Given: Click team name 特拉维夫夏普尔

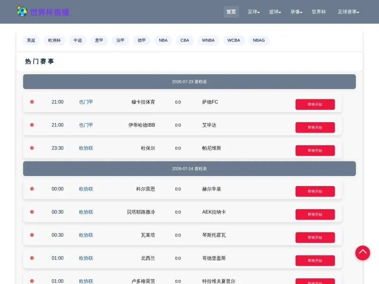Looking at the screenshot, I should click(x=219, y=281).
